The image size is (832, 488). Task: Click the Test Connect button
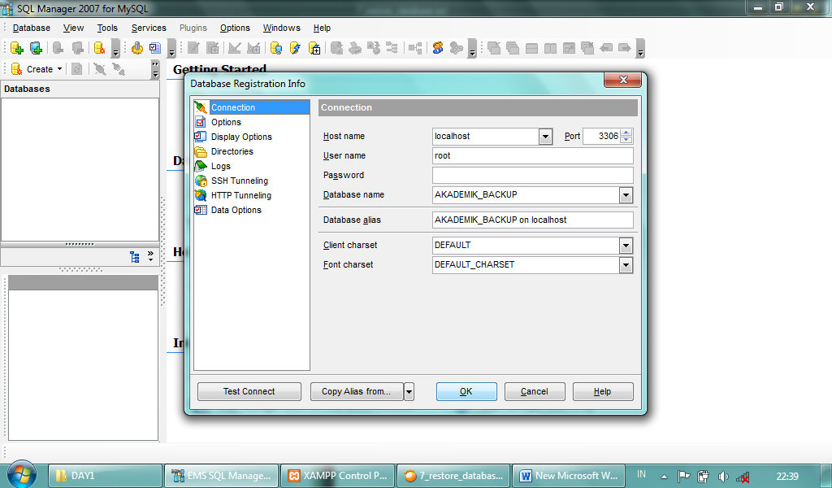click(249, 391)
